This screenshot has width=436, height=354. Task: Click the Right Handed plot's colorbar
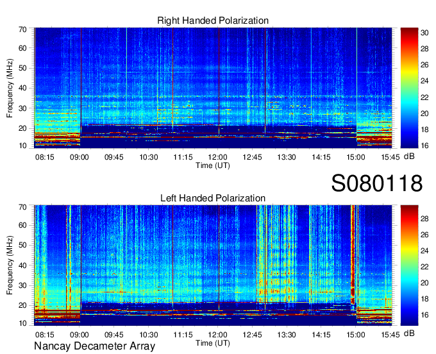(x=409, y=88)
